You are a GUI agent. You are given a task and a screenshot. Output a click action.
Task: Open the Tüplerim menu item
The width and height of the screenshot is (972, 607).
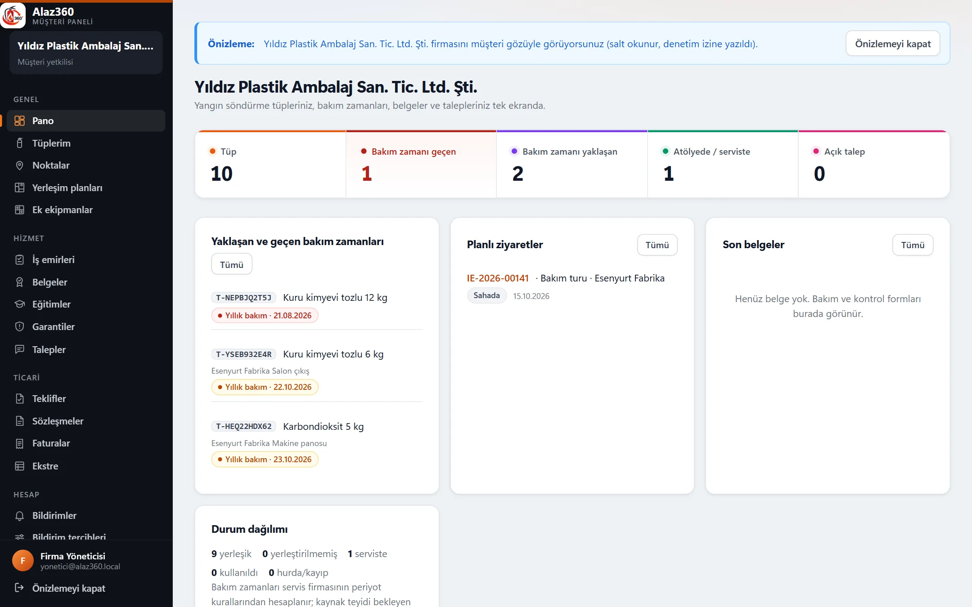pos(86,143)
